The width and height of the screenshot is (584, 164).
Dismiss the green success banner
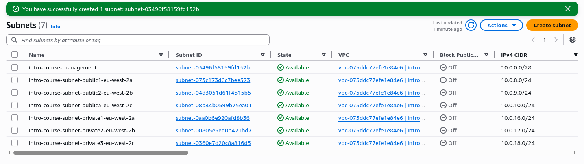click(568, 9)
